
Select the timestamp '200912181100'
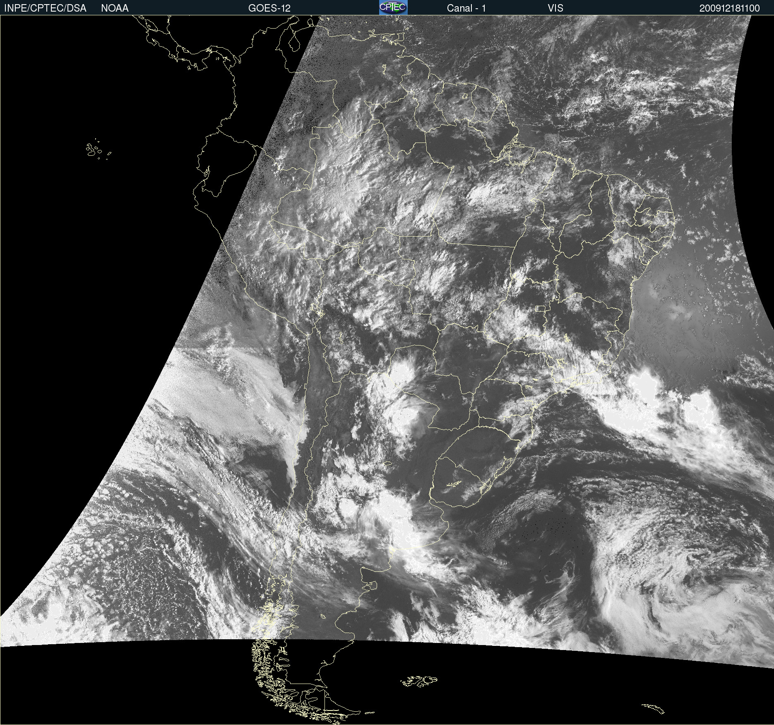point(730,8)
